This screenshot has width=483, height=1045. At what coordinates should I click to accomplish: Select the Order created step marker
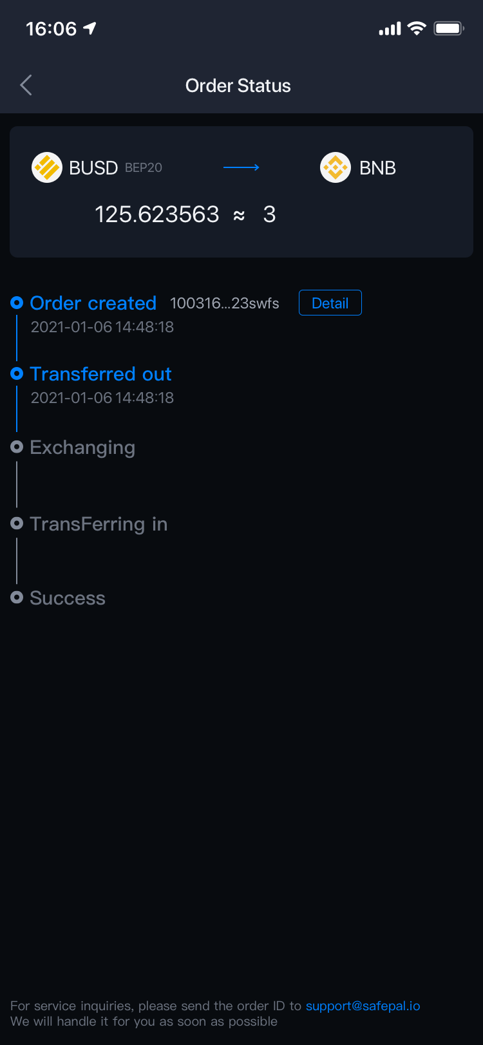17,303
